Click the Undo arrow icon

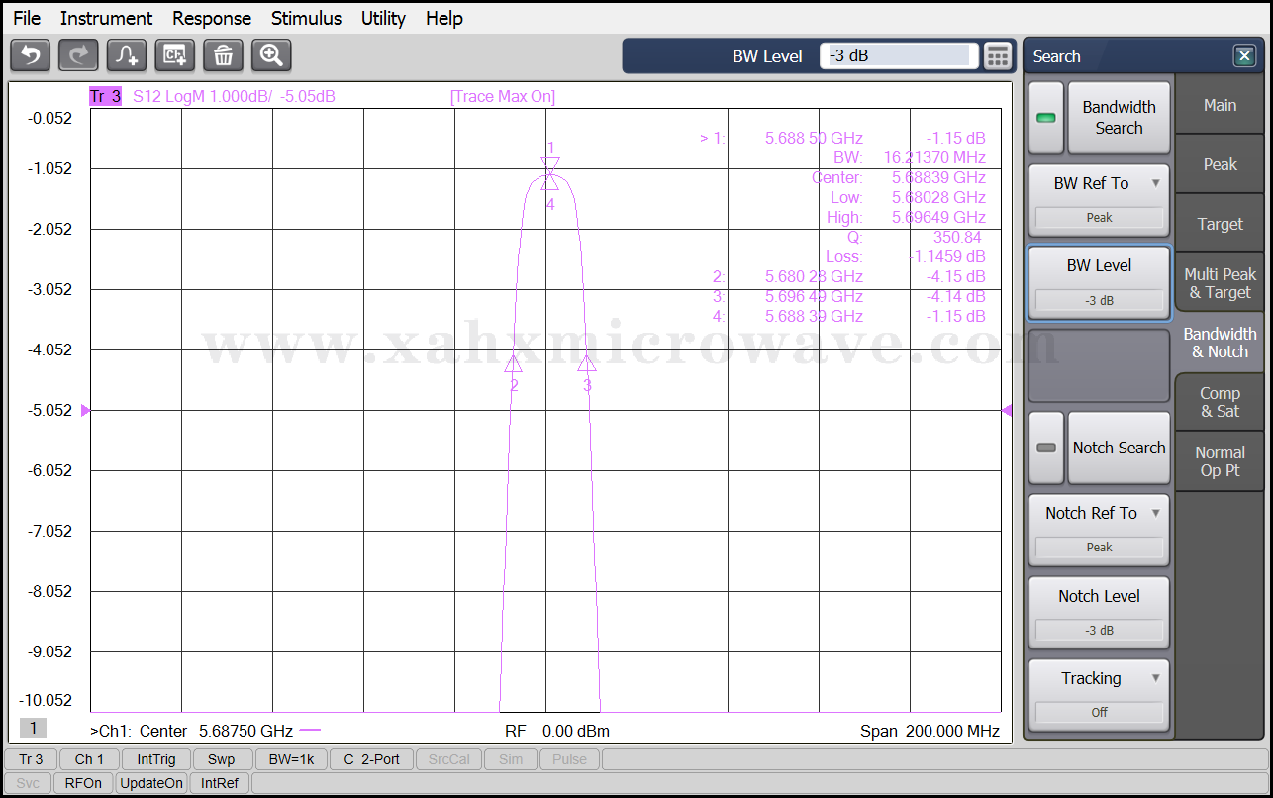click(x=30, y=55)
